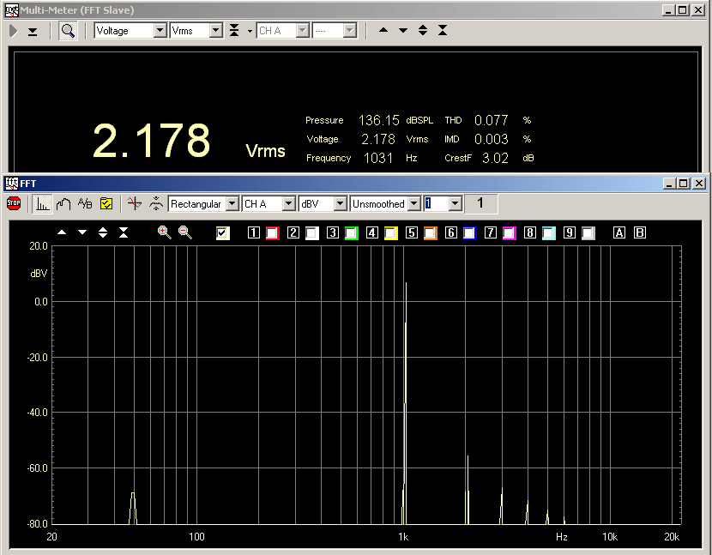Click the averaging count input field
This screenshot has height=555, width=712.
(437, 204)
